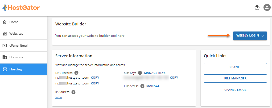Click the blurred SSH key string

point(146,78)
